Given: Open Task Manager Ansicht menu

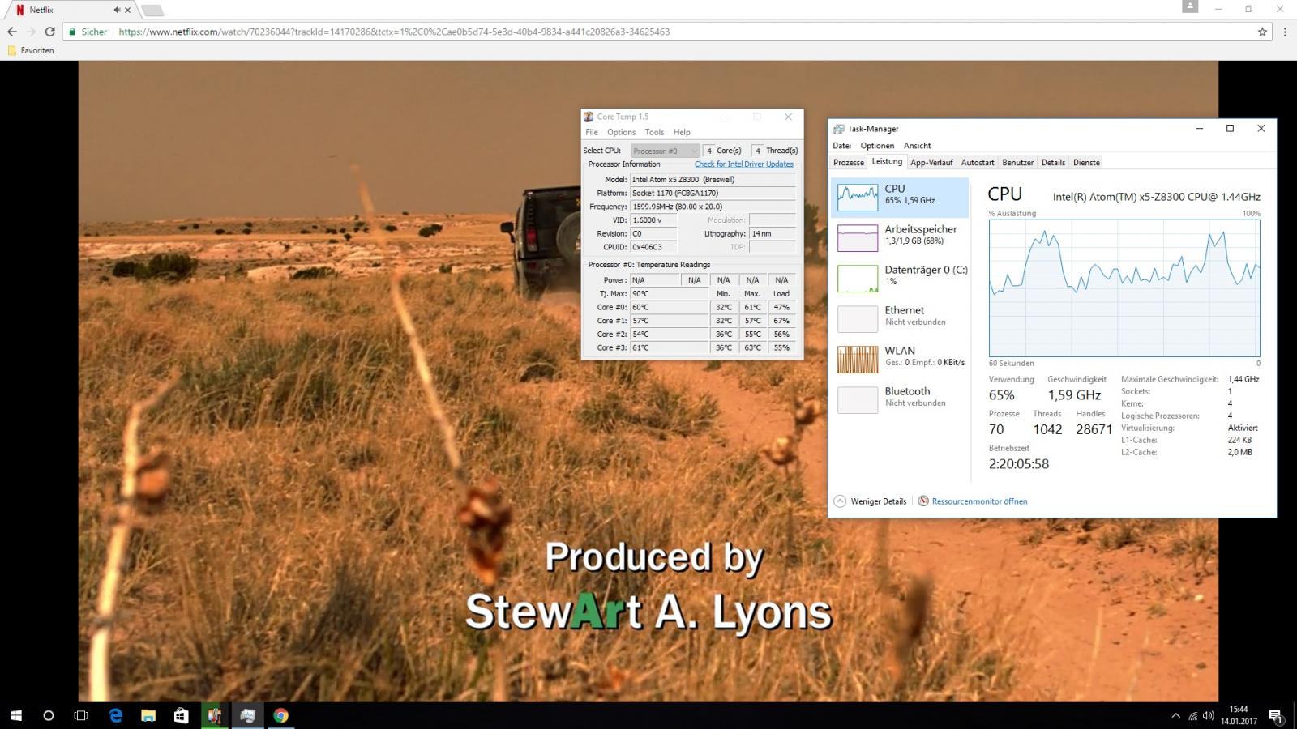Looking at the screenshot, I should 917,146.
